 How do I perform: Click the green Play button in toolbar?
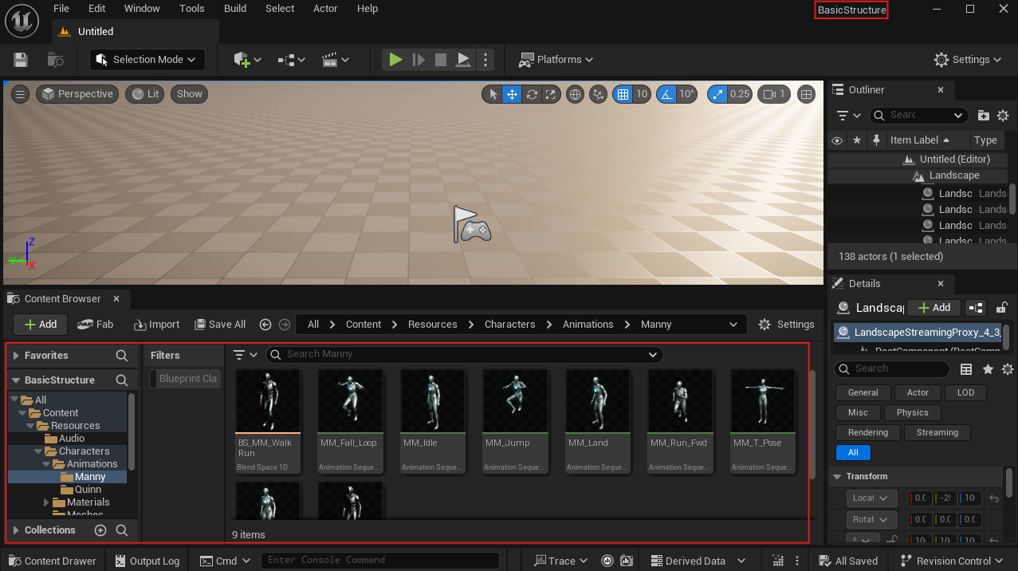click(395, 60)
